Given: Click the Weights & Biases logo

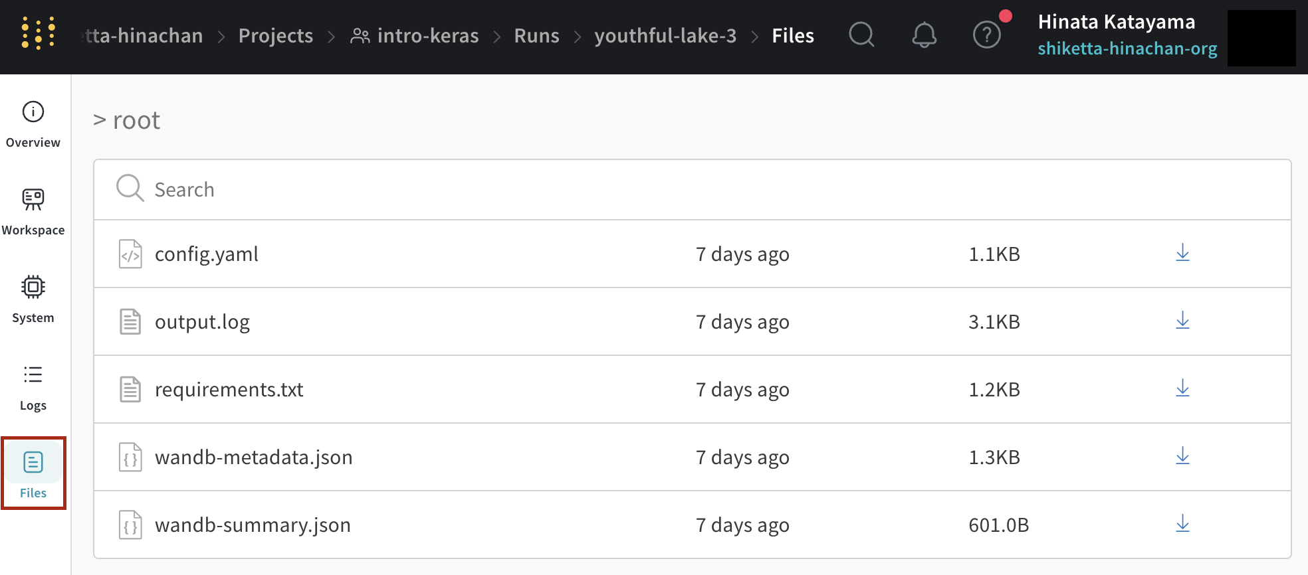Looking at the screenshot, I should (x=38, y=34).
